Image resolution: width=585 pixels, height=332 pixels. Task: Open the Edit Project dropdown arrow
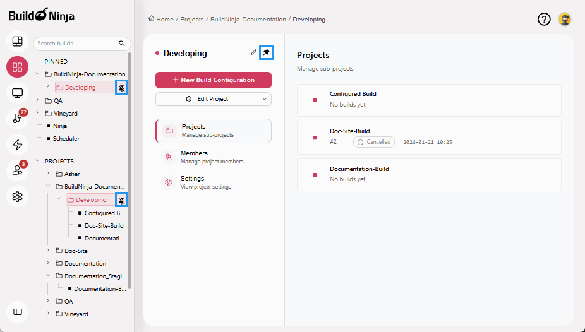tap(265, 99)
